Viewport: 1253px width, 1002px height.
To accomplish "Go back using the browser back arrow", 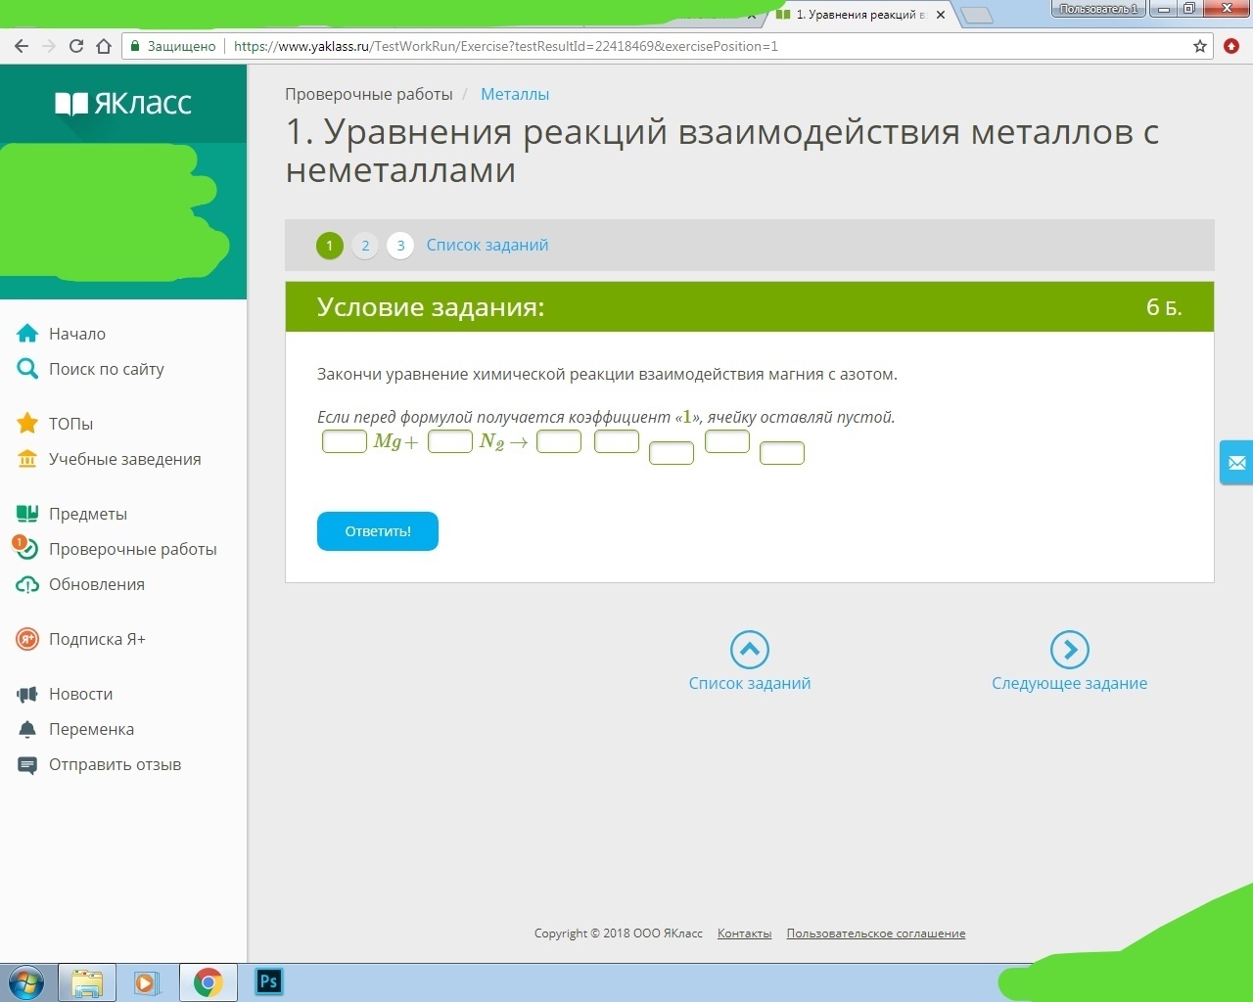I will click(x=22, y=46).
